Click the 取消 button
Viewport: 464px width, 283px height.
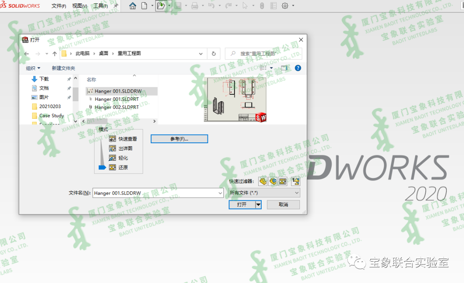(283, 205)
